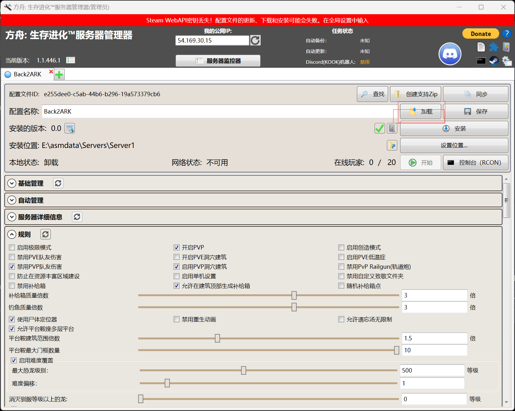
Task: Click the 同步 sync button
Action: pos(476,94)
